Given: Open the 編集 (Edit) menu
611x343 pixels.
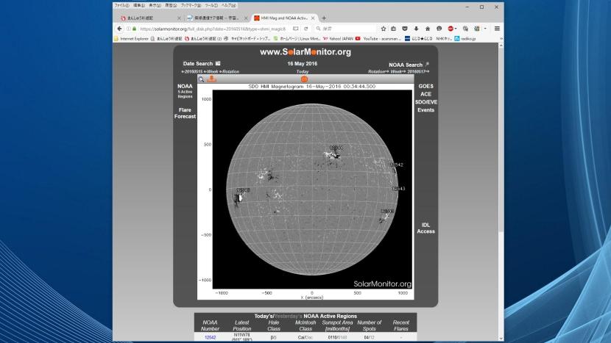Looking at the screenshot, I should coord(138,5).
